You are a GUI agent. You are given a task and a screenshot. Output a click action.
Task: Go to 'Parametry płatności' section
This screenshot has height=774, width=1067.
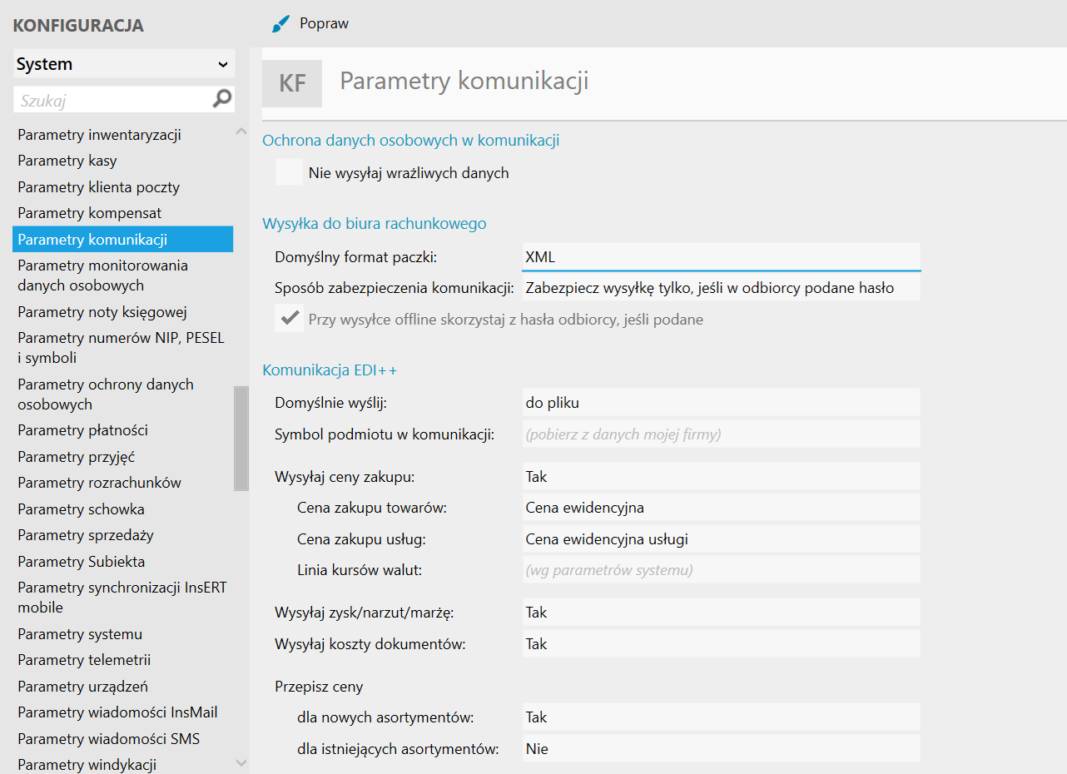pyautogui.click(x=83, y=430)
